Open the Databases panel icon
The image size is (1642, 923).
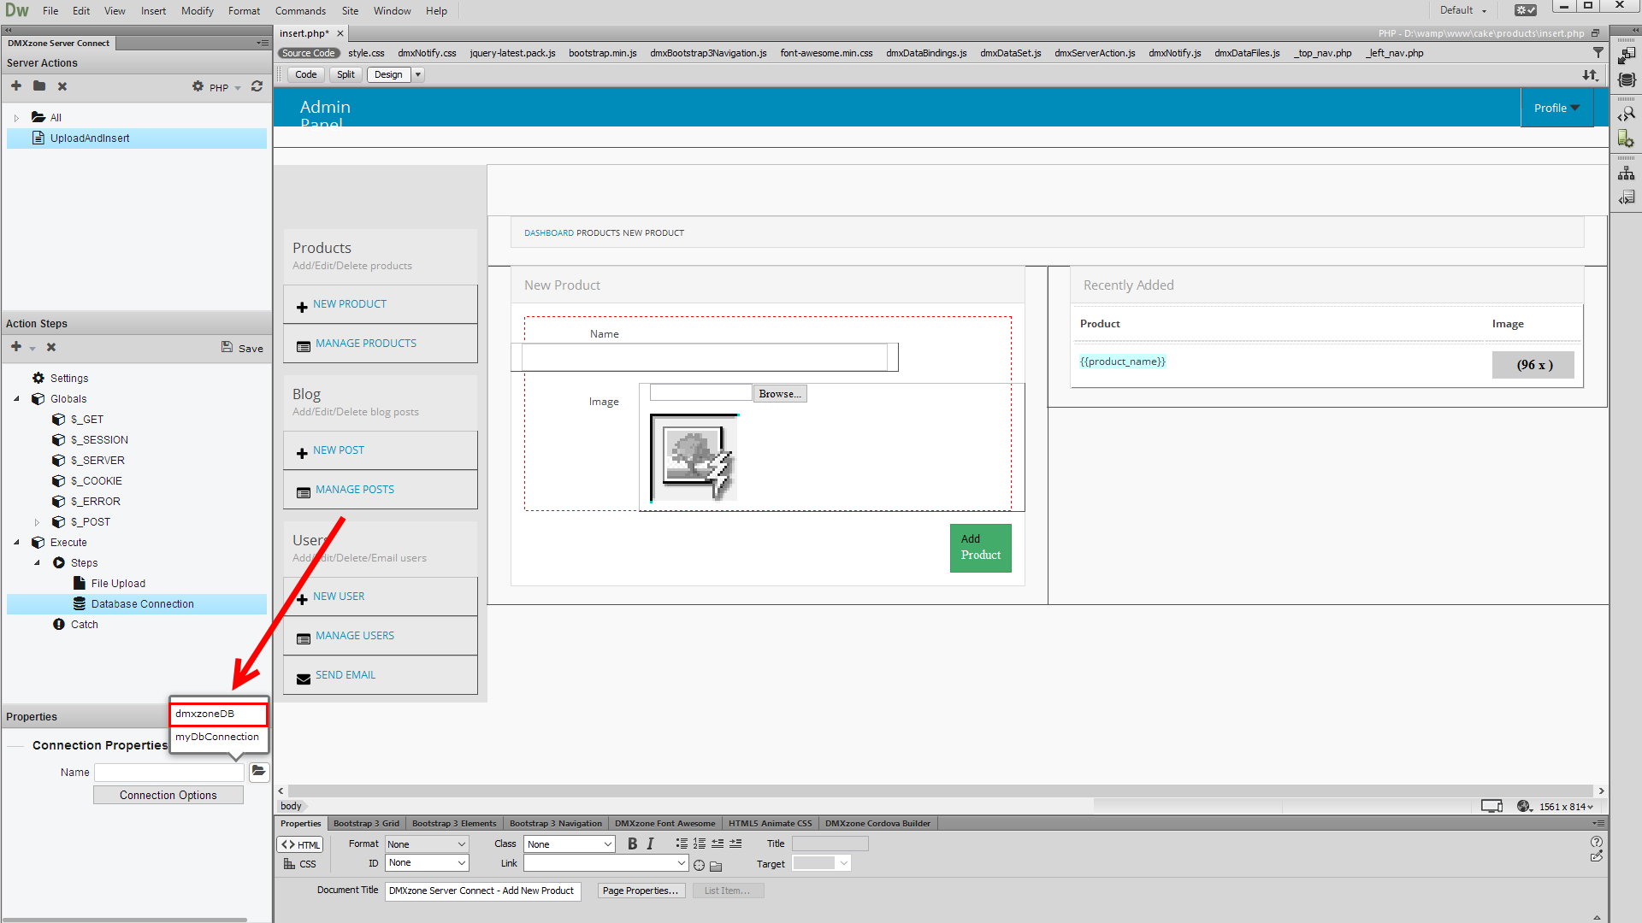click(x=1627, y=80)
